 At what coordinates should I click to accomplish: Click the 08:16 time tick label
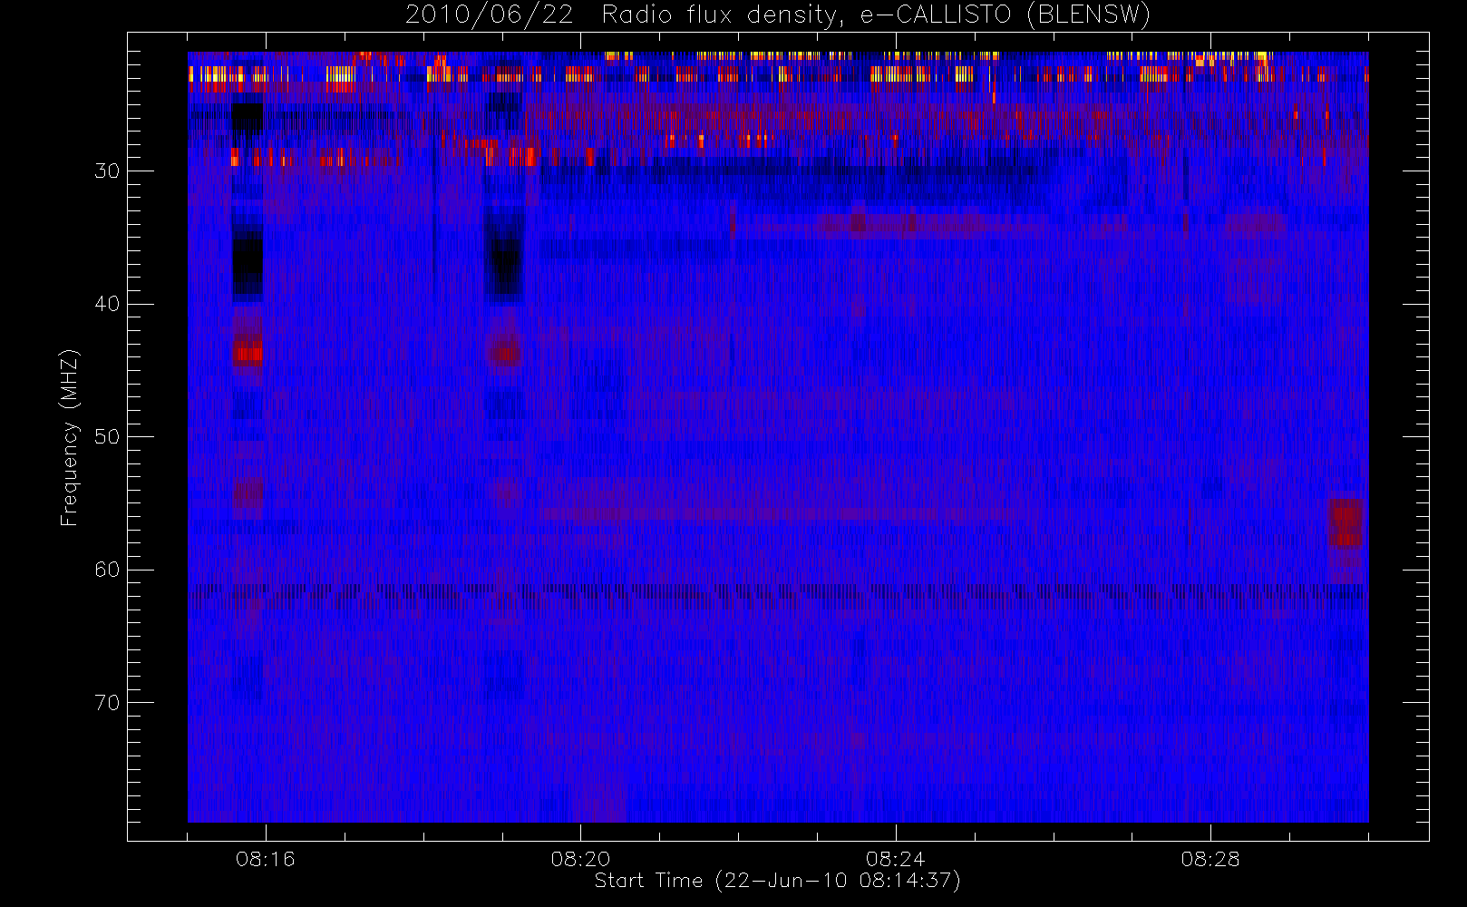[266, 858]
